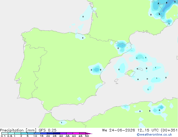Select the 45–50 mm legend swatch
Screen dimensions: 178x137
(x=83, y=133)
